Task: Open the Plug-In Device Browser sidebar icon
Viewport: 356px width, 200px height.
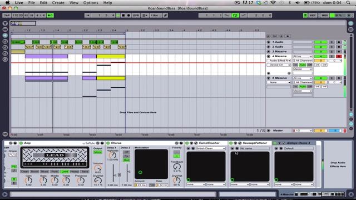Action: (5, 36)
